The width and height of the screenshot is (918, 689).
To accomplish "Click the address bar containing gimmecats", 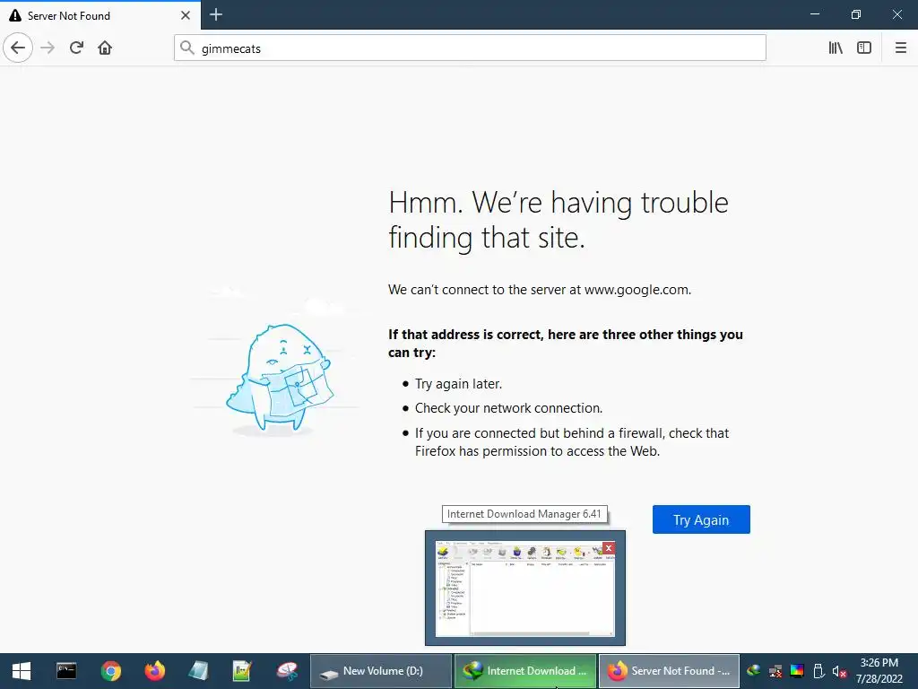I will click(x=470, y=48).
